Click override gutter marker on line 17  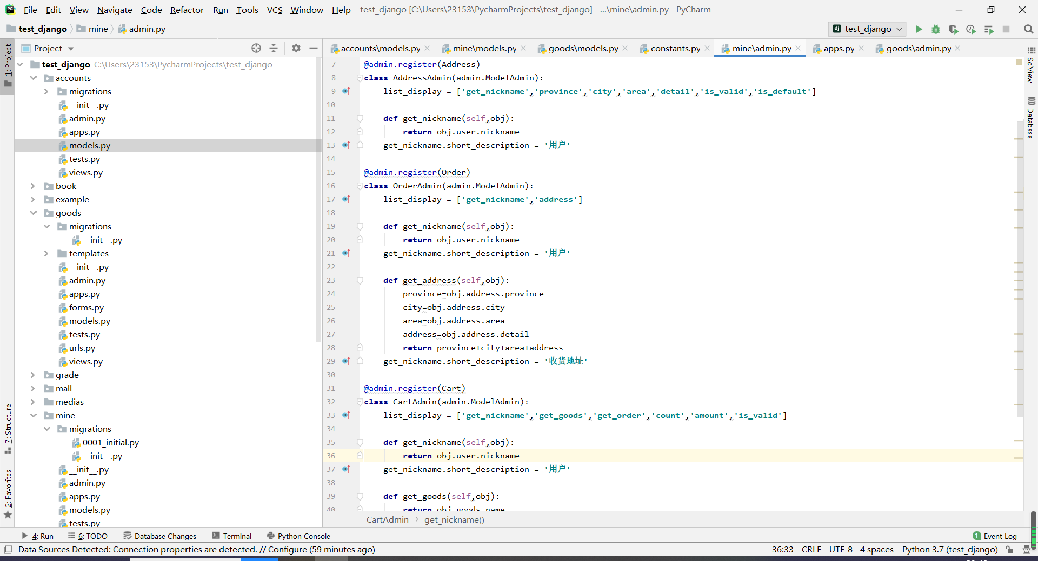[x=346, y=199]
